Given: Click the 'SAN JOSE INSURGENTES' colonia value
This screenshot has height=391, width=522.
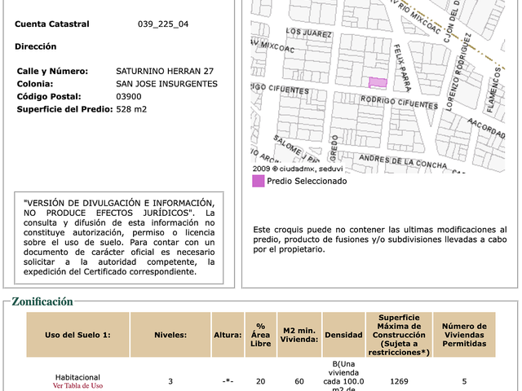Looking at the screenshot, I should click(x=166, y=84).
